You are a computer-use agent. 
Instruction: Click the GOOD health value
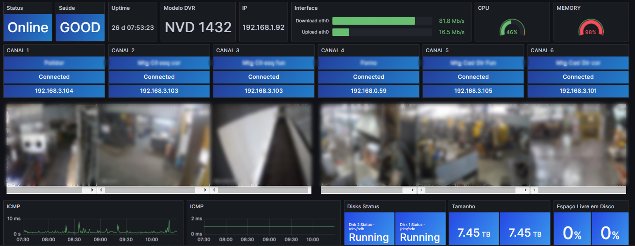point(80,27)
